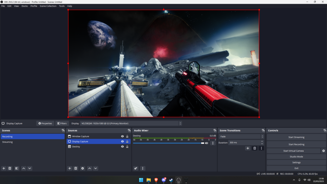The height and width of the screenshot is (184, 327).
Task: Undock the Scene Transitions panel
Action: click(263, 130)
